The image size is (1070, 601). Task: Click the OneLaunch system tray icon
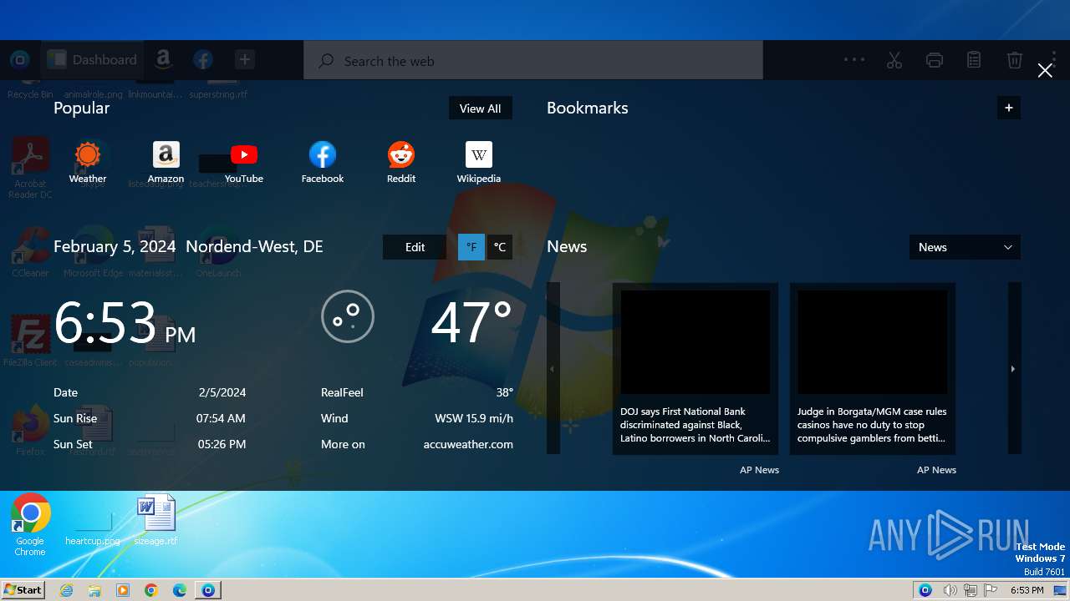pyautogui.click(x=925, y=590)
